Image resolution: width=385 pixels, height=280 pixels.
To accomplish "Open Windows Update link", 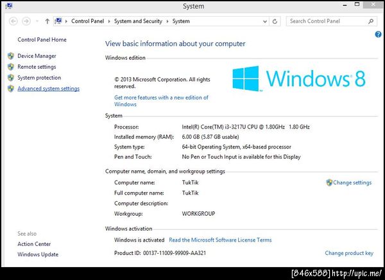I will [x=38, y=254].
